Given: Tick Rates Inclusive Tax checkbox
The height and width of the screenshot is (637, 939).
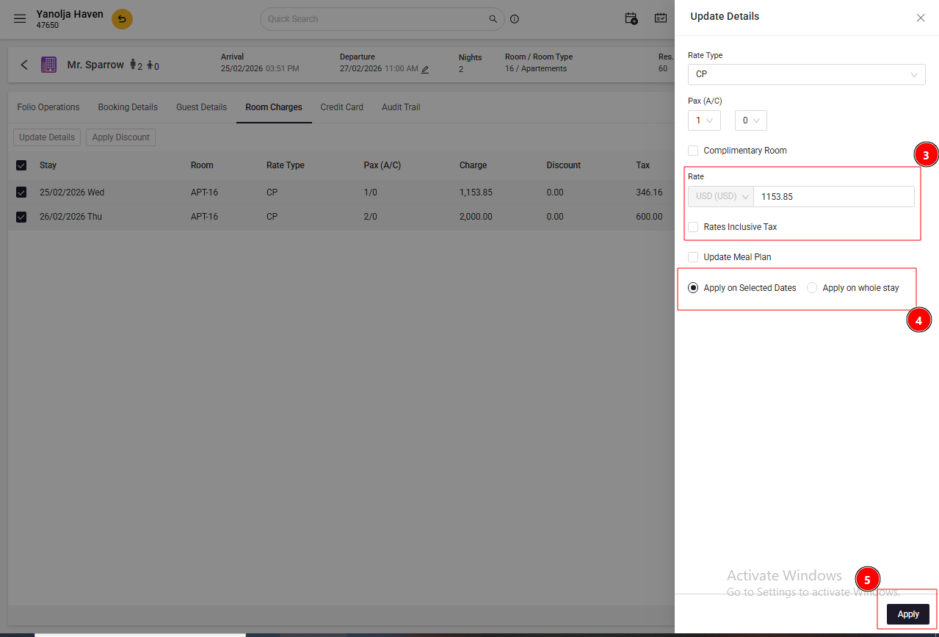Looking at the screenshot, I should pyautogui.click(x=693, y=227).
